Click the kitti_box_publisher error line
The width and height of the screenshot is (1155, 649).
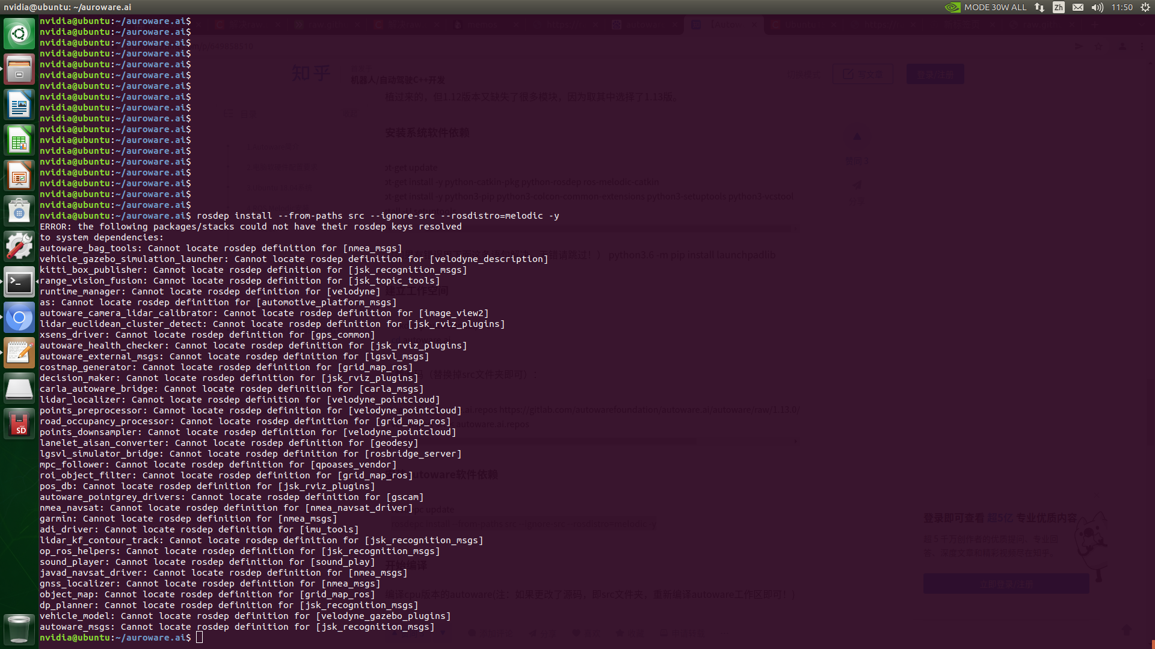(x=253, y=270)
